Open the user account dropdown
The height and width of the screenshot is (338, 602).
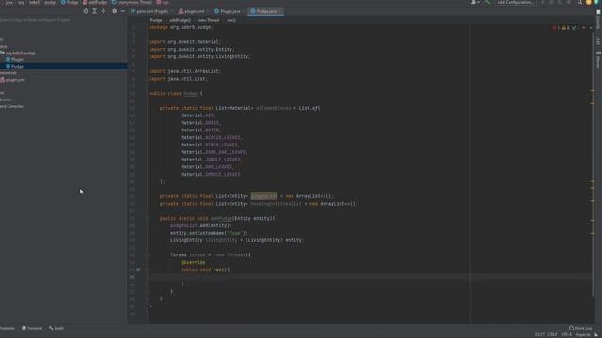pos(475,2)
